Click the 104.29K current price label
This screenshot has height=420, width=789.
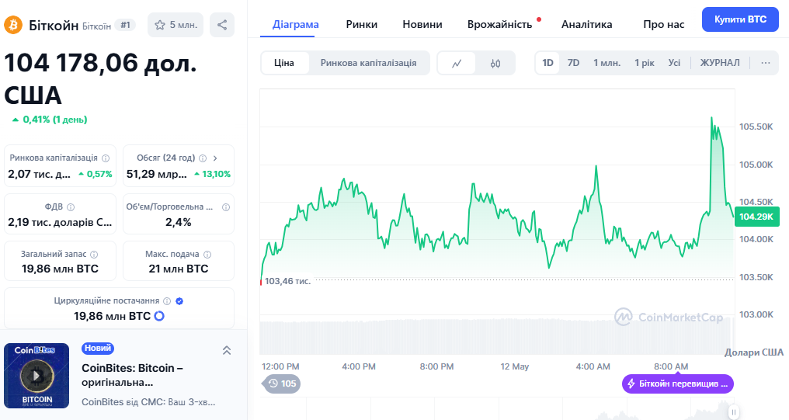[x=756, y=217]
